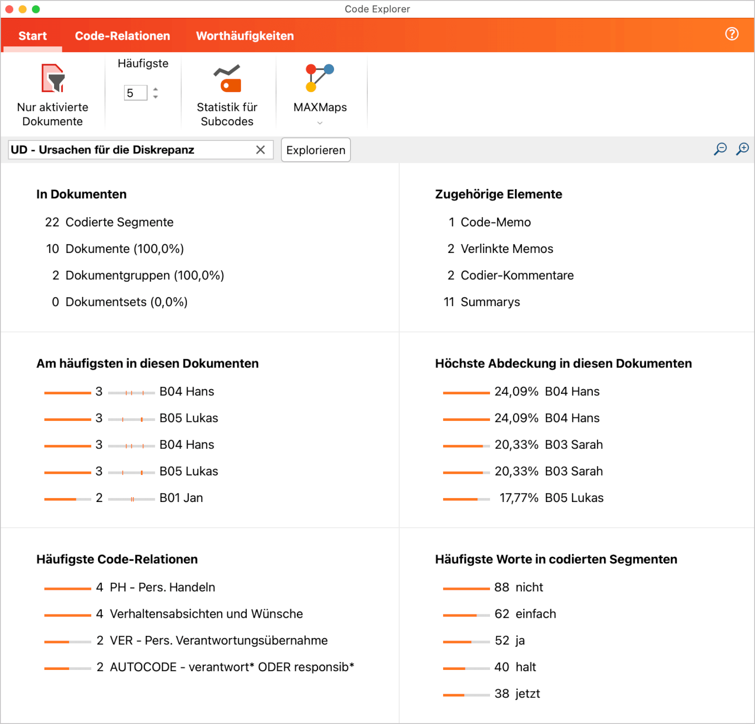755x724 pixels.
Task: Click the zoom in magnifier icon
Action: pyautogui.click(x=742, y=149)
